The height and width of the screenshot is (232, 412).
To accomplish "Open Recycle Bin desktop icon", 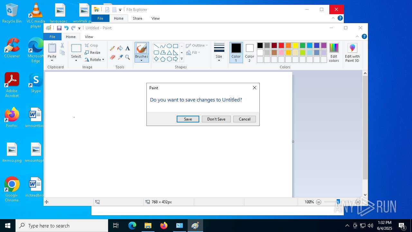I will 12,14.
